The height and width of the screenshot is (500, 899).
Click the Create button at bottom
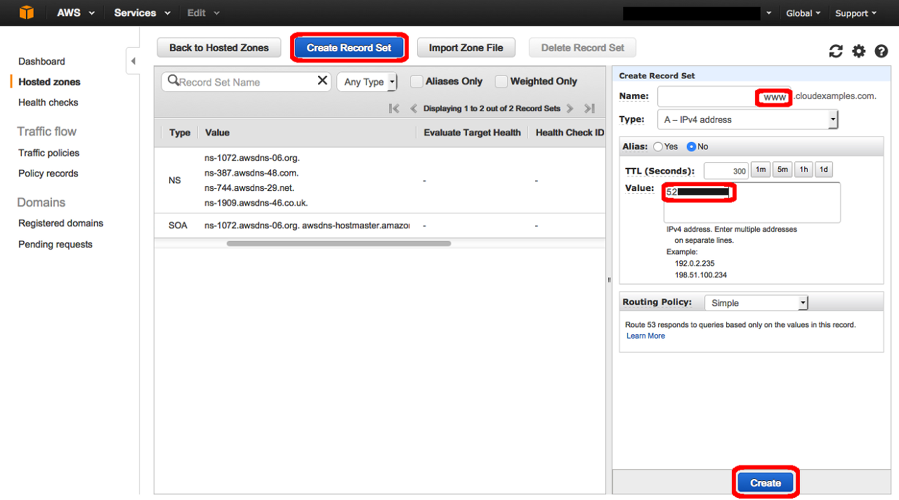pos(766,483)
